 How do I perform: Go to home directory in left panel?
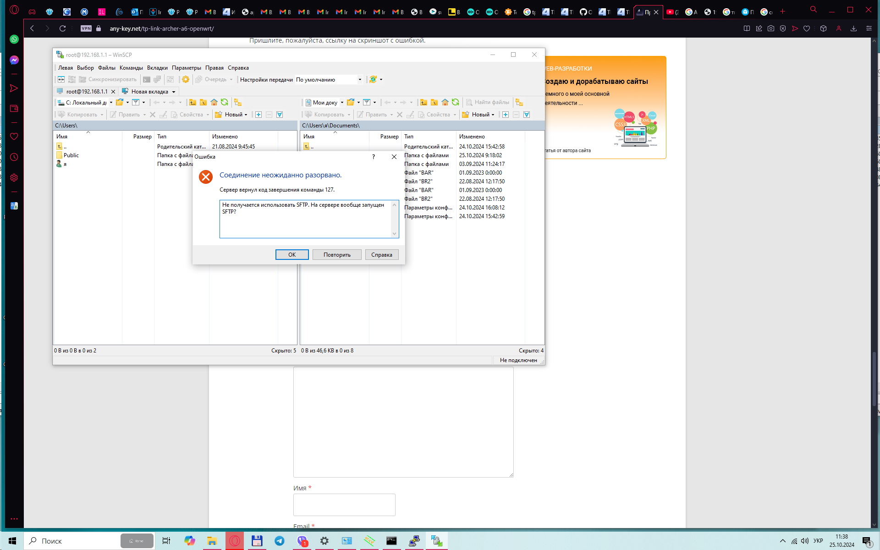coord(214,102)
